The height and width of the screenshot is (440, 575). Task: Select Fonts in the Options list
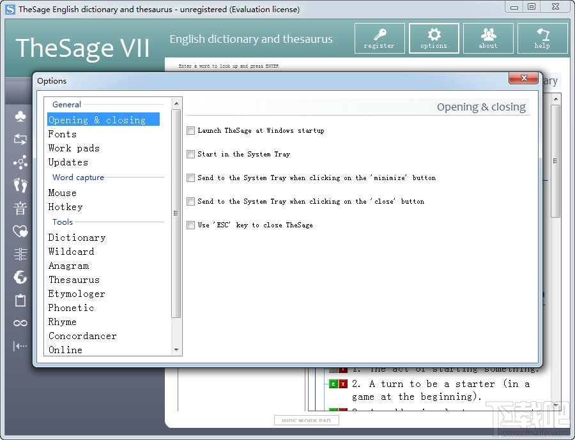pyautogui.click(x=62, y=134)
